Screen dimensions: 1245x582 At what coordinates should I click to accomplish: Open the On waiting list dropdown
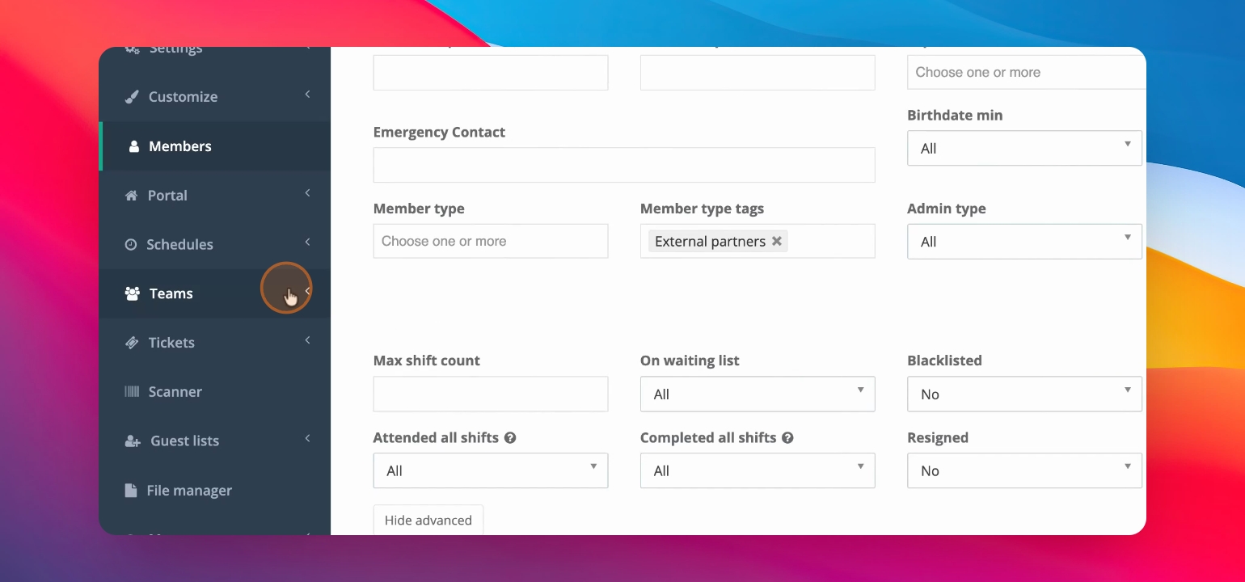pos(758,394)
